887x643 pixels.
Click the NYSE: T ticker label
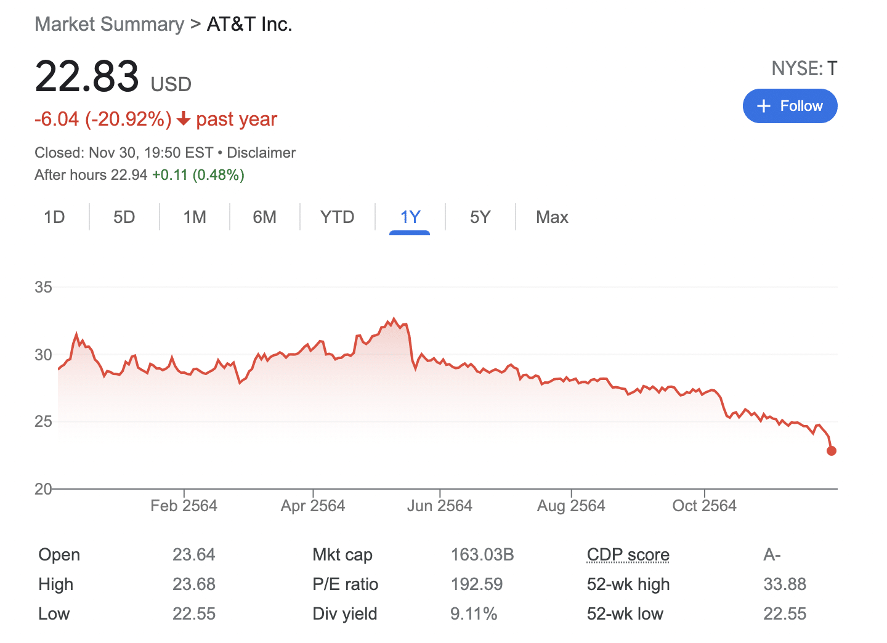(804, 68)
